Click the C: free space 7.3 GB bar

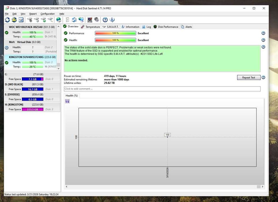tap(33, 79)
